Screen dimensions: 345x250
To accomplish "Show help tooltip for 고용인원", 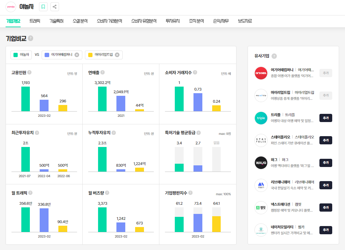I will pos(30,72).
